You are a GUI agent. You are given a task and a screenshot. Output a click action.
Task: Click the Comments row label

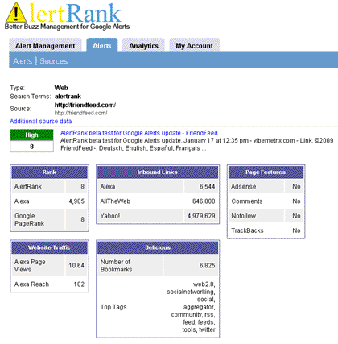tap(247, 201)
